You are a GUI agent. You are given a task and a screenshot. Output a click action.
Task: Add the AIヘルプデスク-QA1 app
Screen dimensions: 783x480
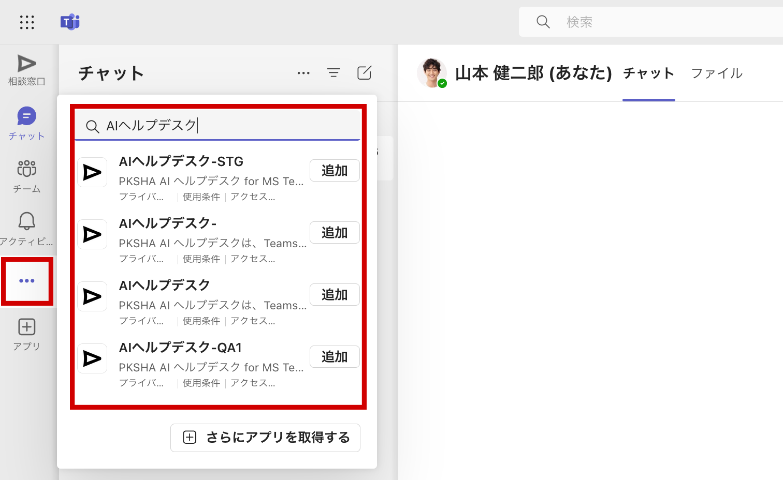335,357
